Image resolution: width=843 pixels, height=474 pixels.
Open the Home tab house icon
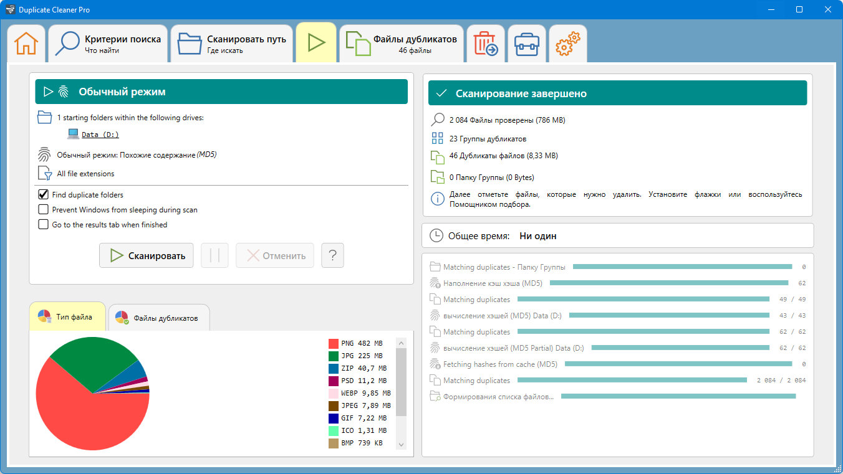tap(26, 43)
